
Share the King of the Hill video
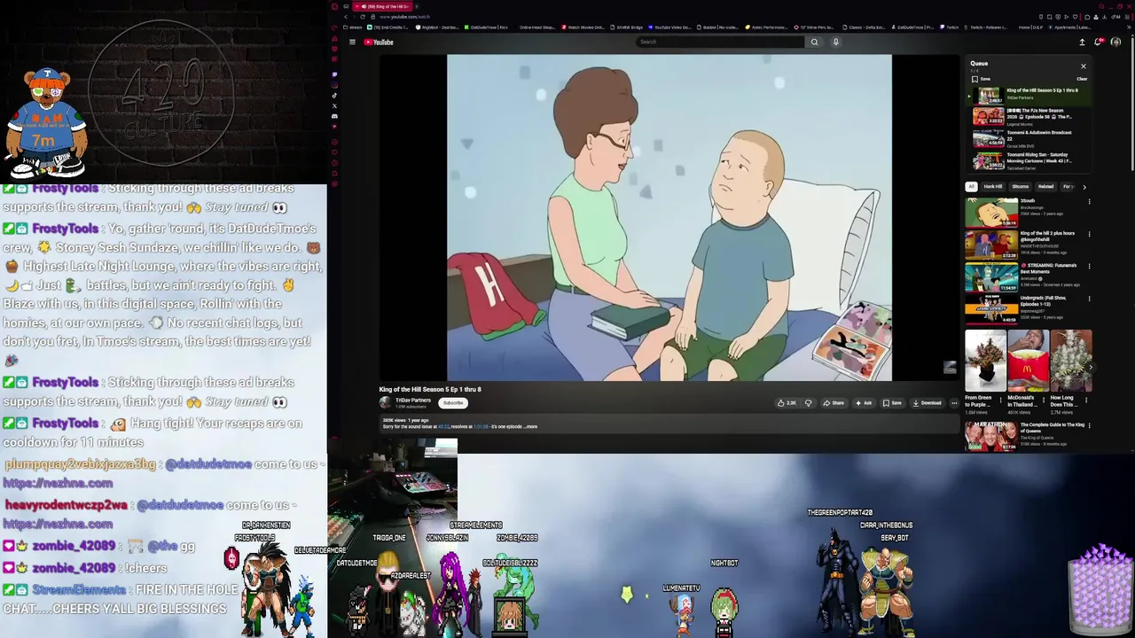click(x=834, y=403)
